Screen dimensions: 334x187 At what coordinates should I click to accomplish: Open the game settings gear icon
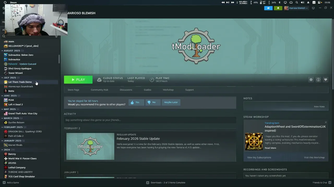coord(311,80)
